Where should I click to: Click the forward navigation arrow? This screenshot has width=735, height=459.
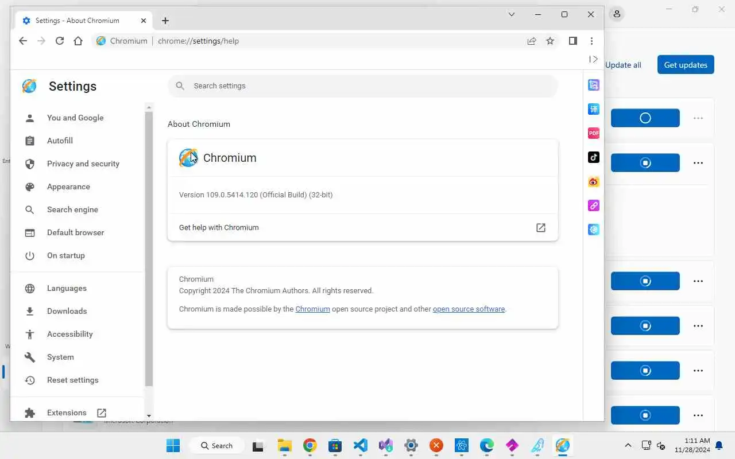(41, 41)
